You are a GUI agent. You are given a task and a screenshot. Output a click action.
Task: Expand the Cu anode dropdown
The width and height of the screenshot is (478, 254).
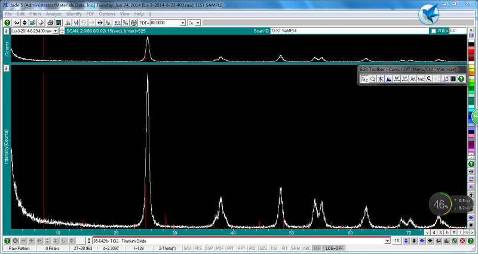click(198, 23)
